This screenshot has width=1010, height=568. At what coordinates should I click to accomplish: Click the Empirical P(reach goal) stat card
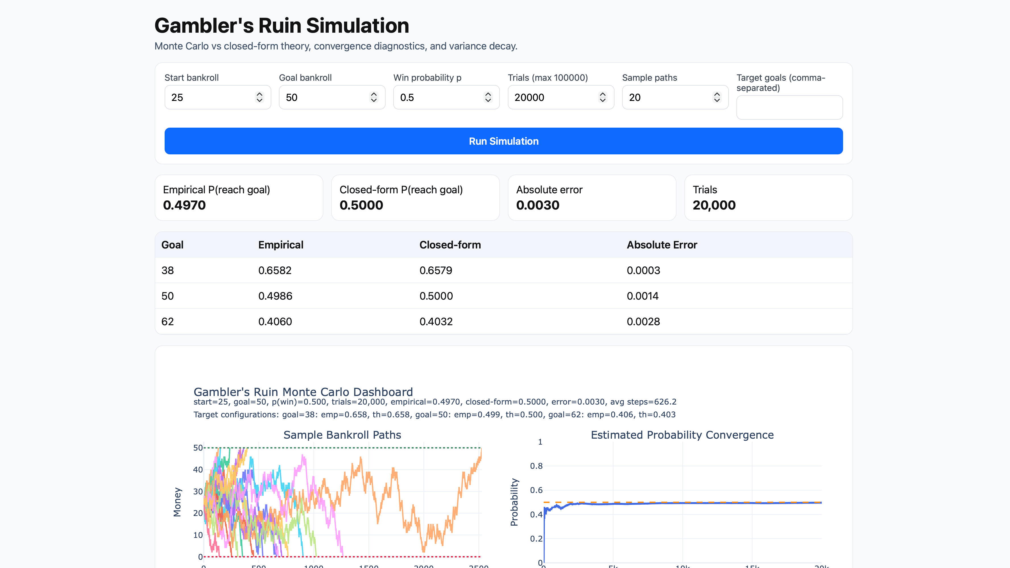coord(239,197)
